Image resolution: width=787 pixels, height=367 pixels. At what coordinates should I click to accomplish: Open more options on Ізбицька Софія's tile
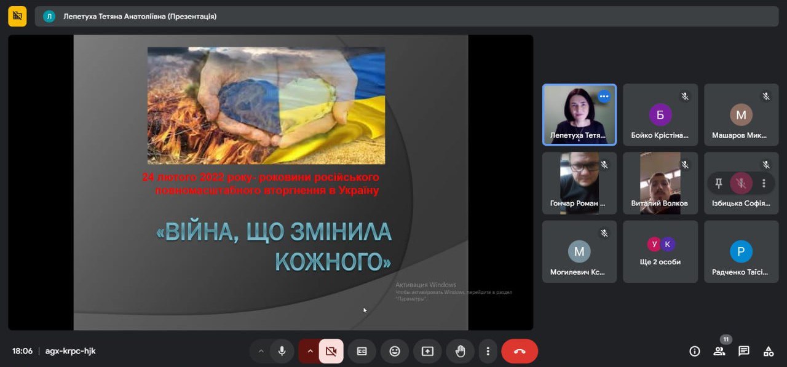pos(764,183)
